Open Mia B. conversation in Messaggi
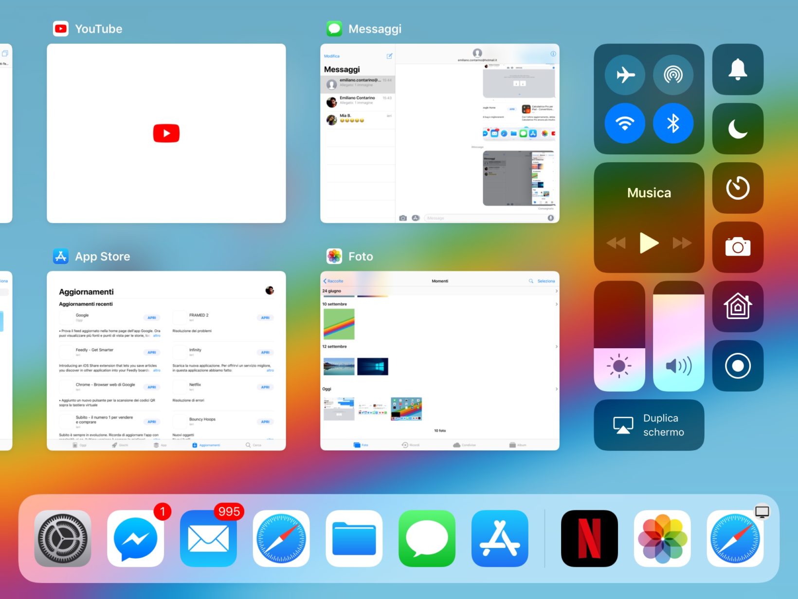 pyautogui.click(x=358, y=120)
